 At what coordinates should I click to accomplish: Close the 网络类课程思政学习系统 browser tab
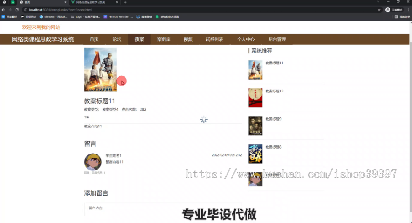tap(117, 2)
